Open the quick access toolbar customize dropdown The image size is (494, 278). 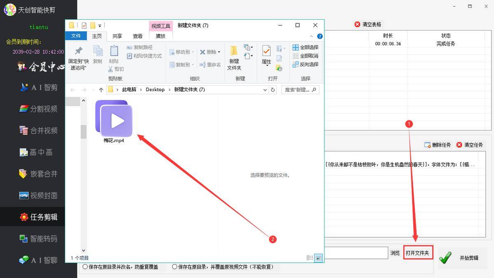click(x=100, y=26)
